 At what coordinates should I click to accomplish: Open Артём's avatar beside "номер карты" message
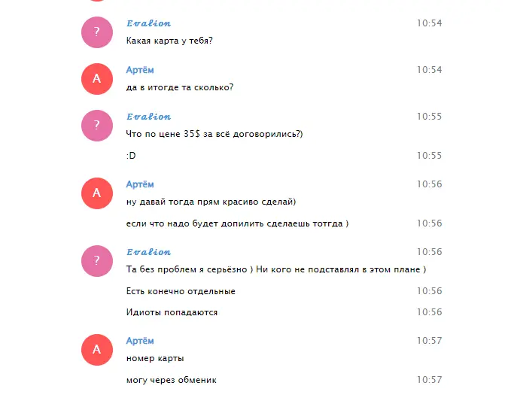96,350
